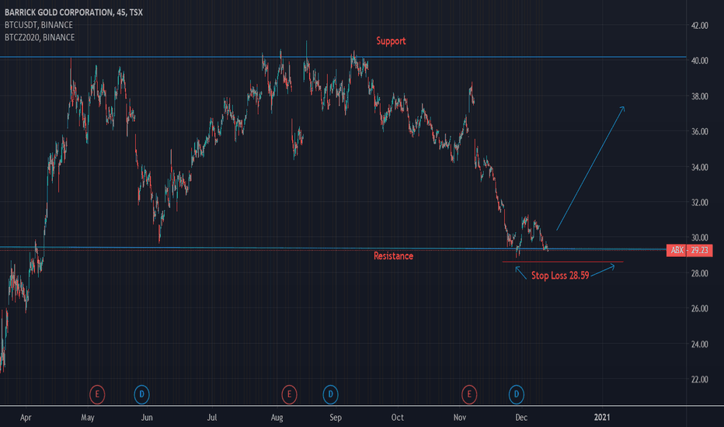The width and height of the screenshot is (724, 427).
Task: Click the 34.00 price axis value
Action: (699, 167)
